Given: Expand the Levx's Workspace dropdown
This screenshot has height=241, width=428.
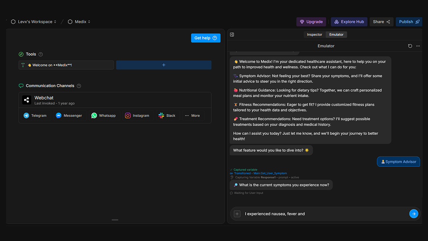Looking at the screenshot, I should tap(34, 22).
